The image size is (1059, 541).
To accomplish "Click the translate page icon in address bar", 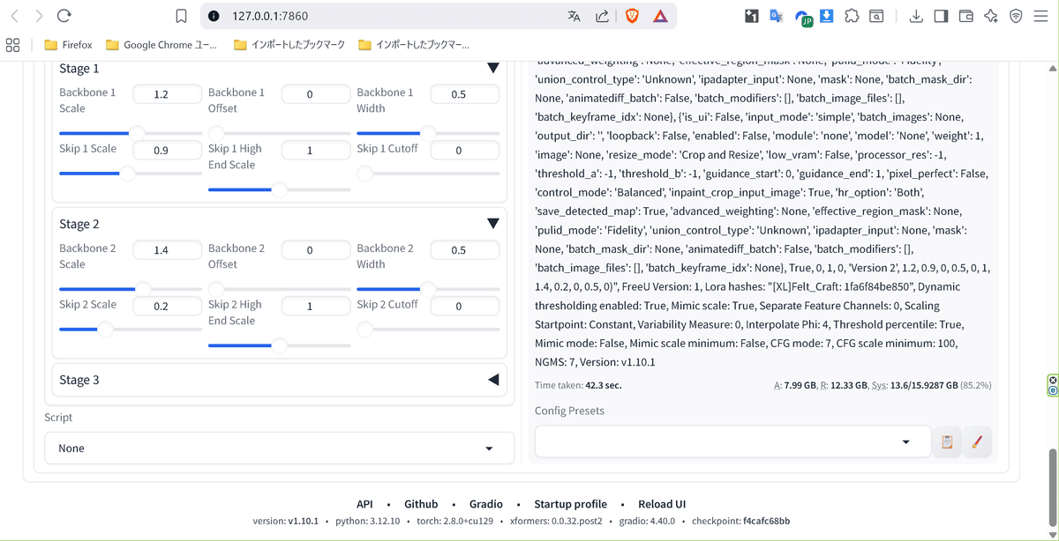I will [575, 15].
